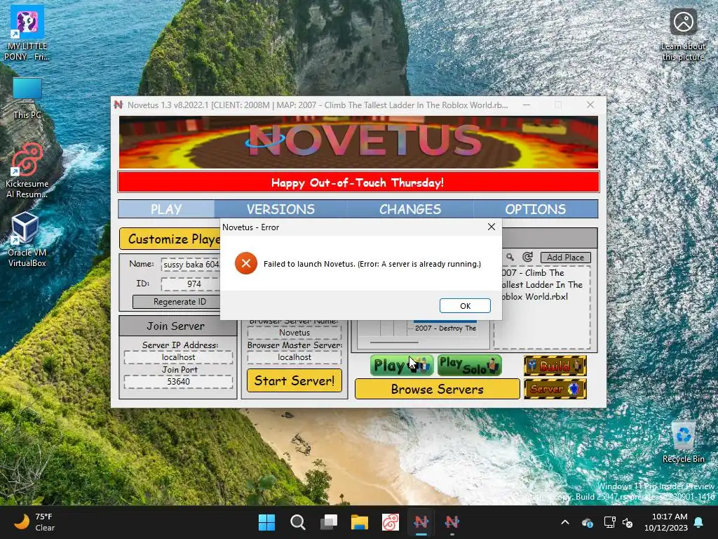
Task: Open taskbar Search
Action: [297, 522]
